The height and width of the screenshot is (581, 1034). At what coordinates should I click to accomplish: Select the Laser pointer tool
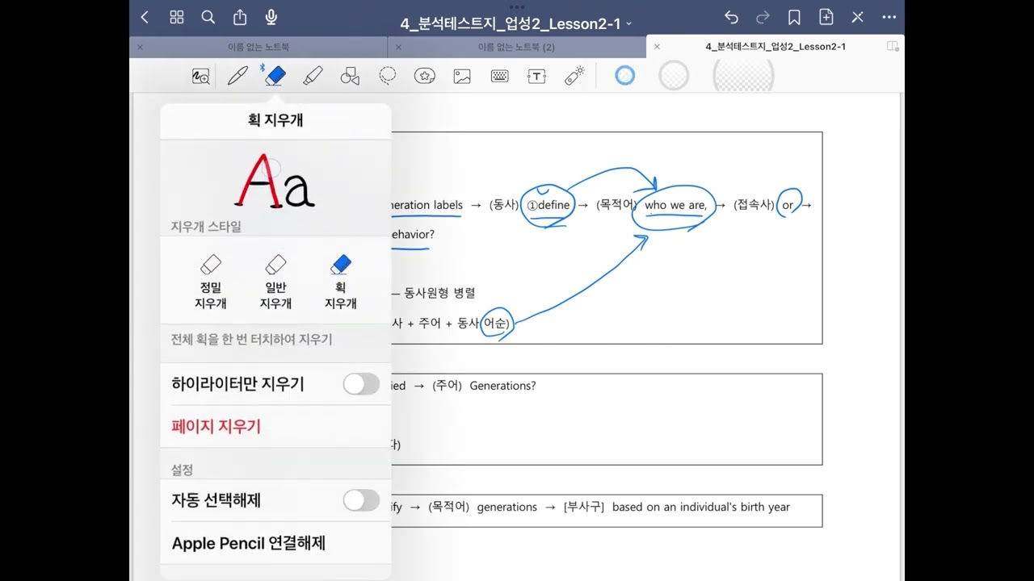pyautogui.click(x=574, y=76)
